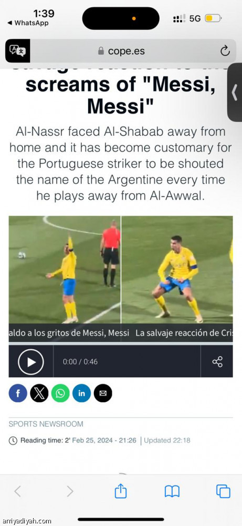Seek on the video progress bar
The width and height of the screenshot is (242, 526).
[x=121, y=343]
